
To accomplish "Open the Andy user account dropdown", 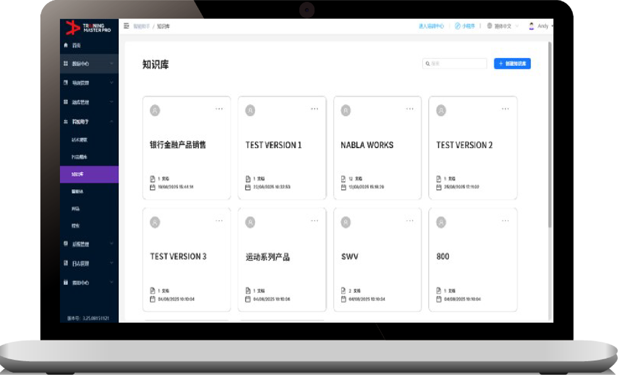I will pos(541,26).
